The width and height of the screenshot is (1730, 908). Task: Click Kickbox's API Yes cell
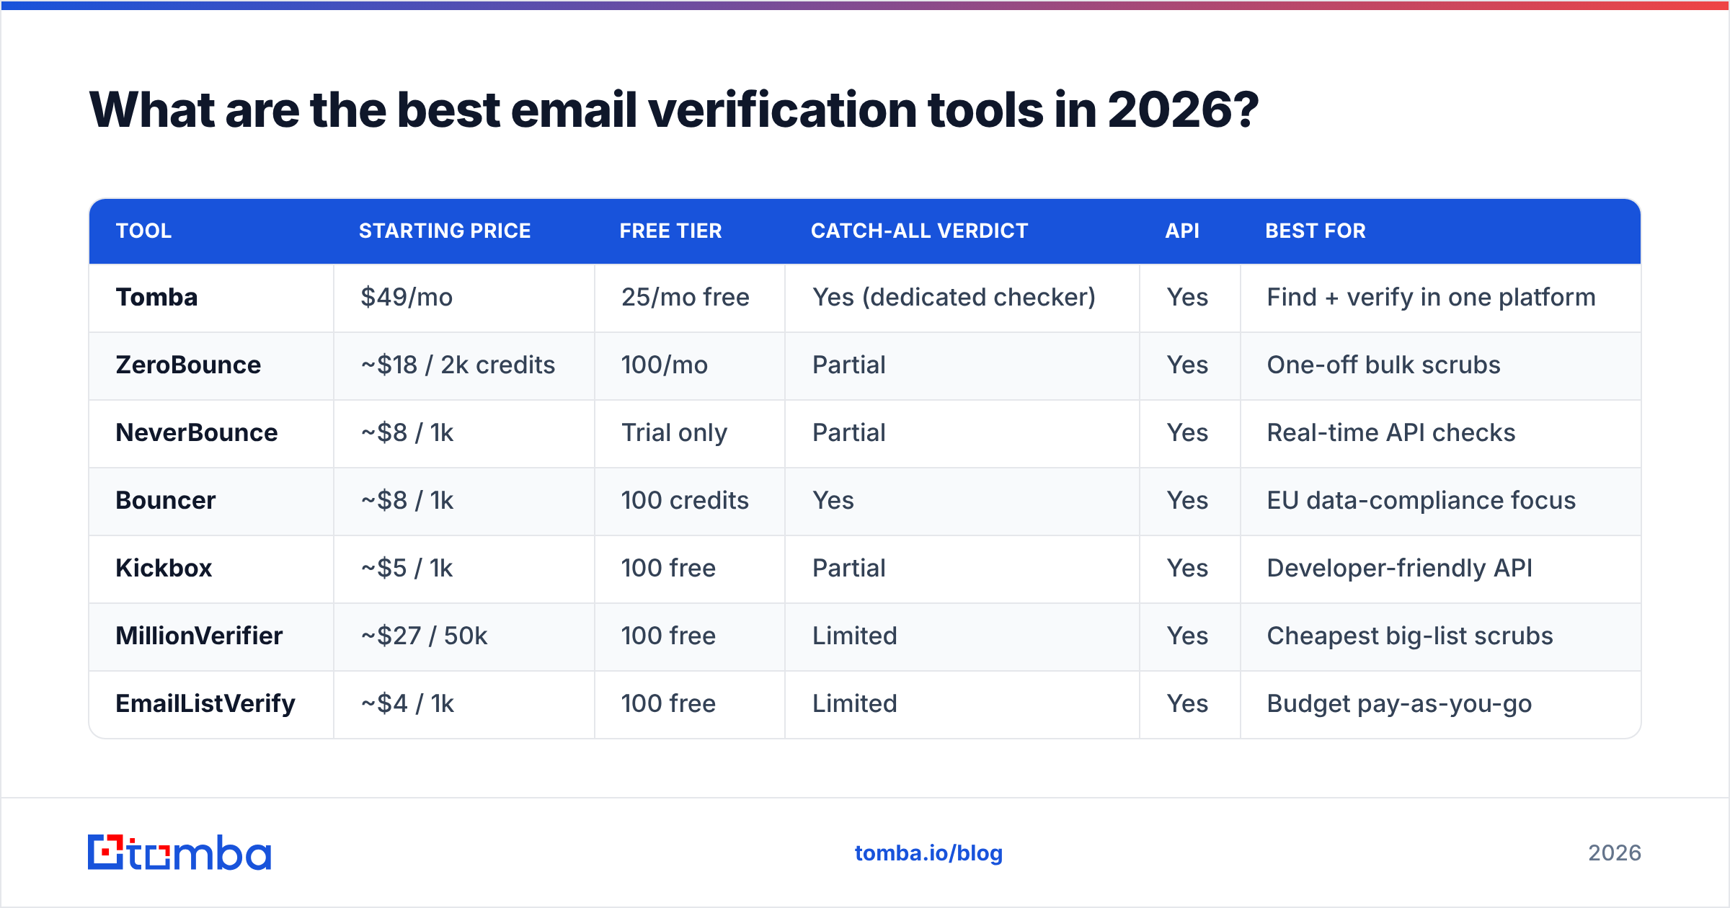(1190, 569)
